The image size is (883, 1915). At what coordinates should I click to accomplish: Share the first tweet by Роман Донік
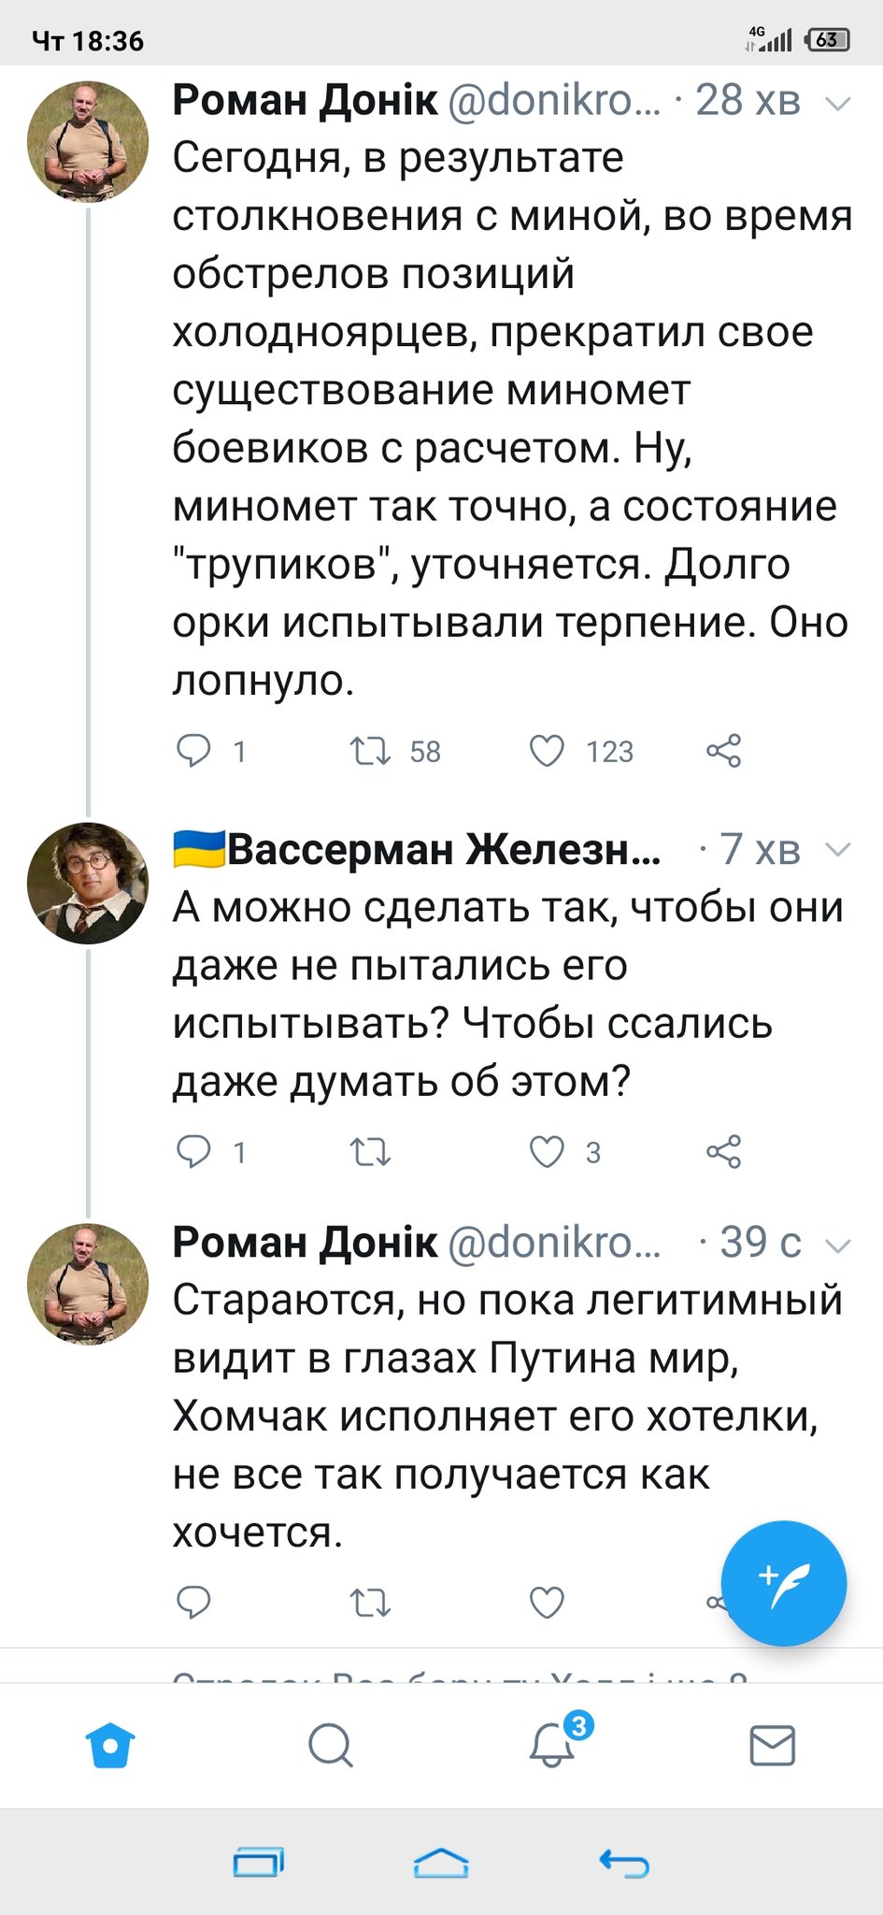723,751
